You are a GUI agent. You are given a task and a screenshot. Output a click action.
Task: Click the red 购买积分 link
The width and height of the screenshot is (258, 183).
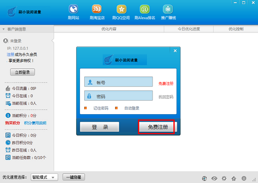tap(12, 123)
